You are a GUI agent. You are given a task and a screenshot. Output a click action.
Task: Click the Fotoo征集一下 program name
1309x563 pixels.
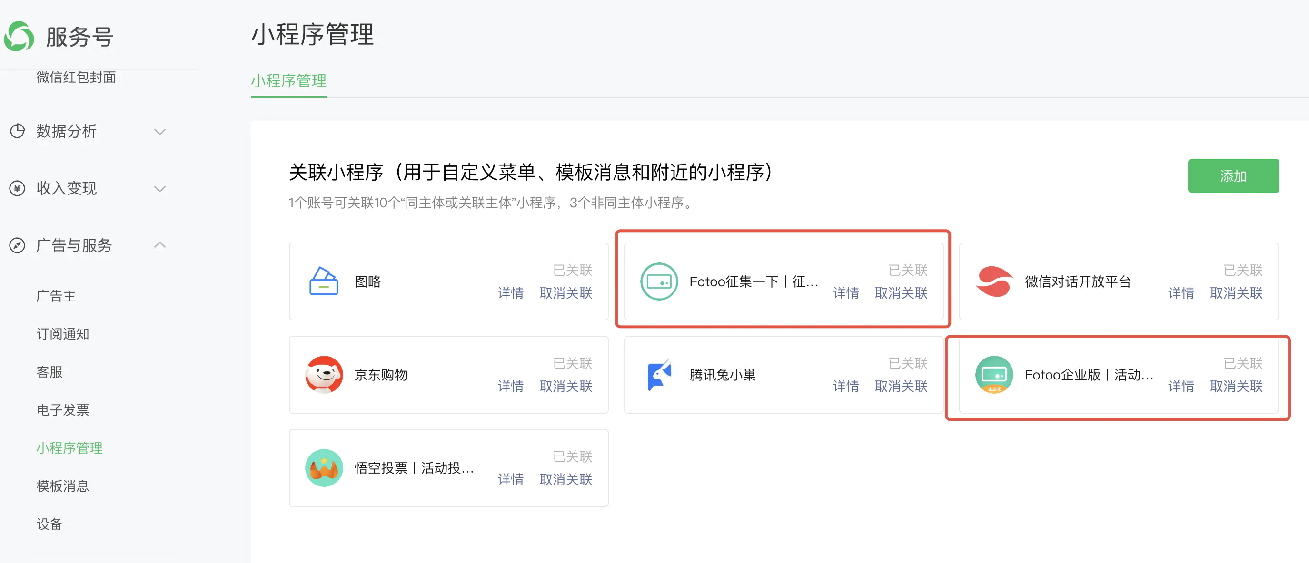click(754, 281)
